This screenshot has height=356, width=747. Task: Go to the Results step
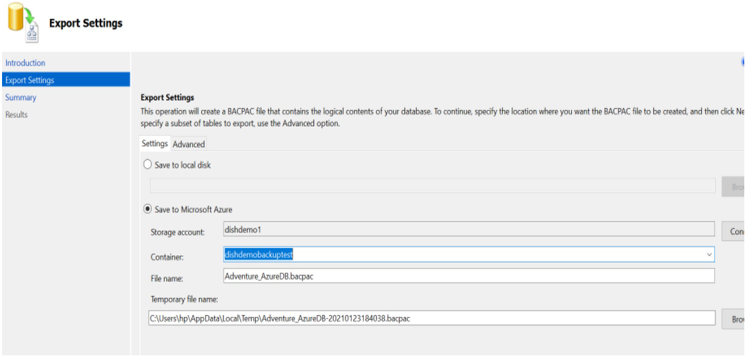[x=16, y=114]
